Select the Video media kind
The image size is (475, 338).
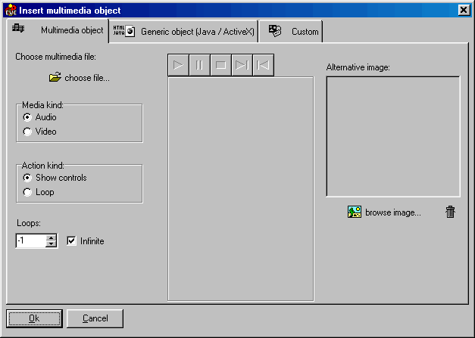[x=28, y=132]
